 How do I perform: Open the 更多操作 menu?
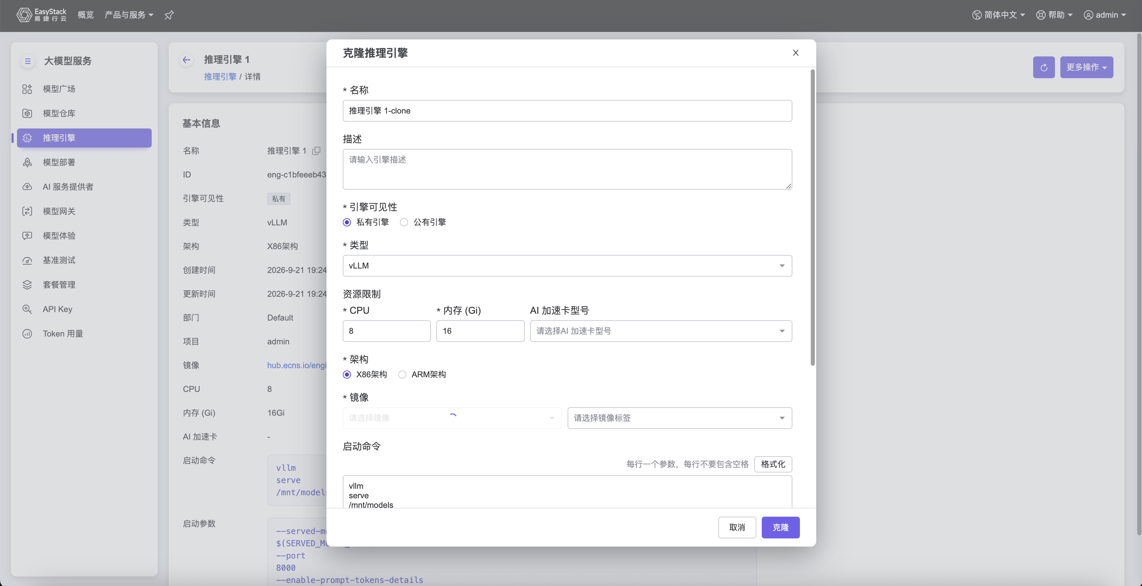click(1086, 67)
